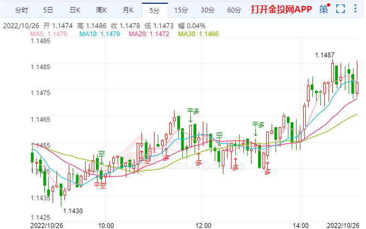This screenshot has width=366, height=229.
Task: Click the 12:00 time axis label
Action: coord(203,226)
